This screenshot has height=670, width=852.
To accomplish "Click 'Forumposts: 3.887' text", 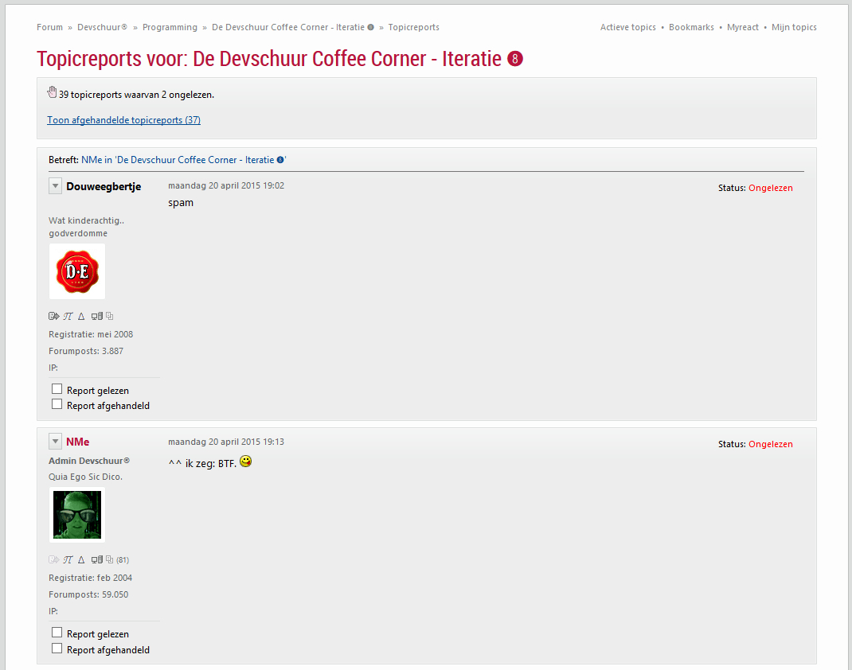I will pos(86,351).
